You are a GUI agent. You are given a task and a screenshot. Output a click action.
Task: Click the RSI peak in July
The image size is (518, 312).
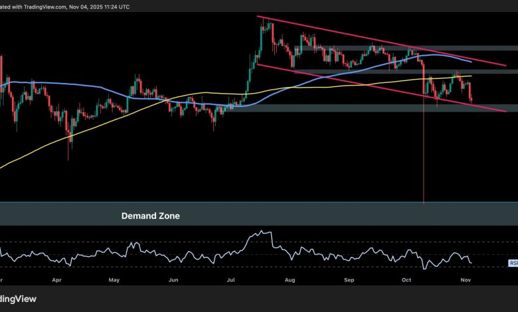[261, 232]
